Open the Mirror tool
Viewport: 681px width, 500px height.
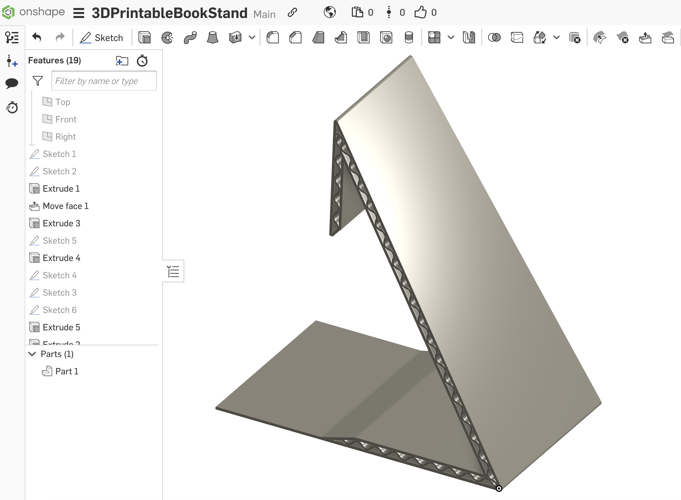[x=469, y=37]
